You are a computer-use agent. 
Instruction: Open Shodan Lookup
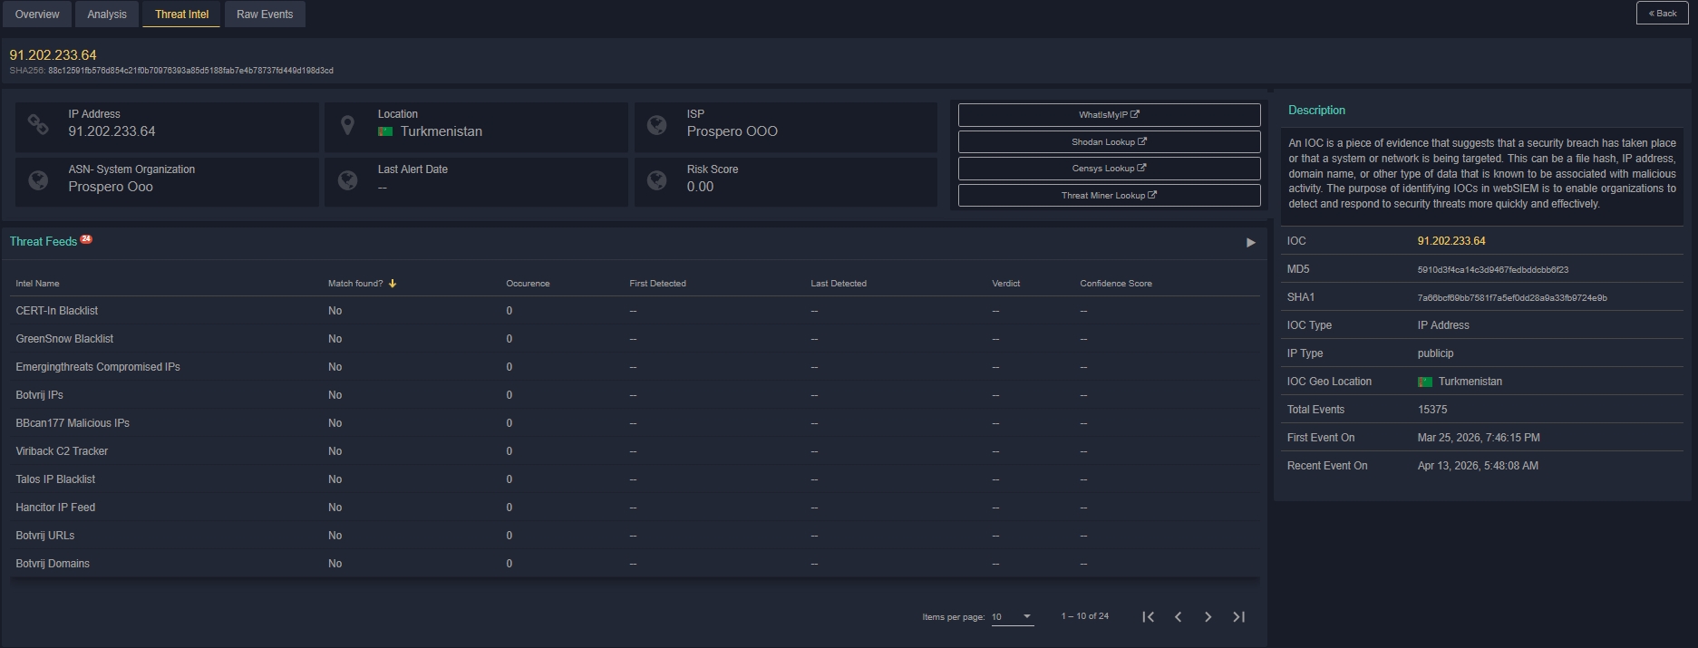pos(1109,141)
